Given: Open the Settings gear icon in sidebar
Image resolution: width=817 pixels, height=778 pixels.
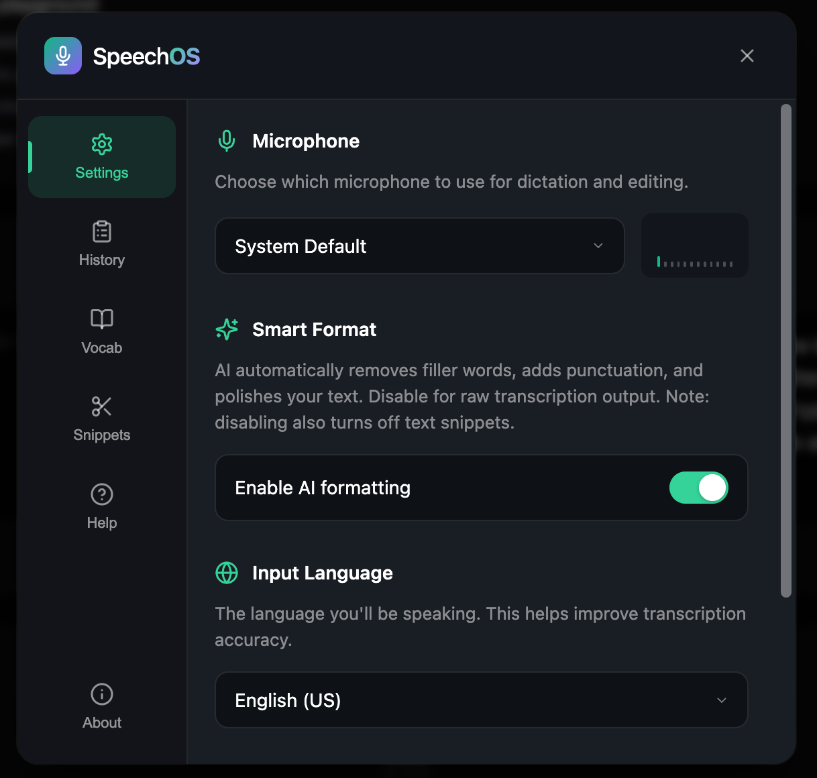Looking at the screenshot, I should 102,144.
